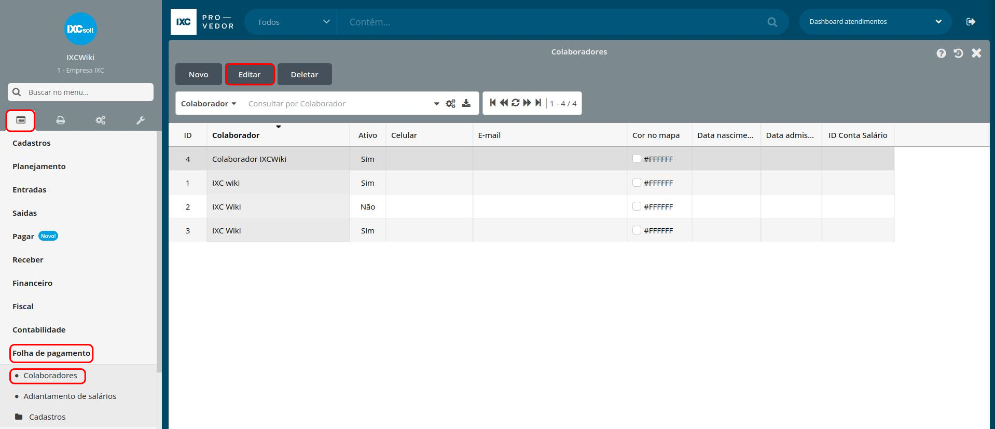Image resolution: width=995 pixels, height=429 pixels.
Task: Open the Fiscal menu
Action: click(x=23, y=307)
